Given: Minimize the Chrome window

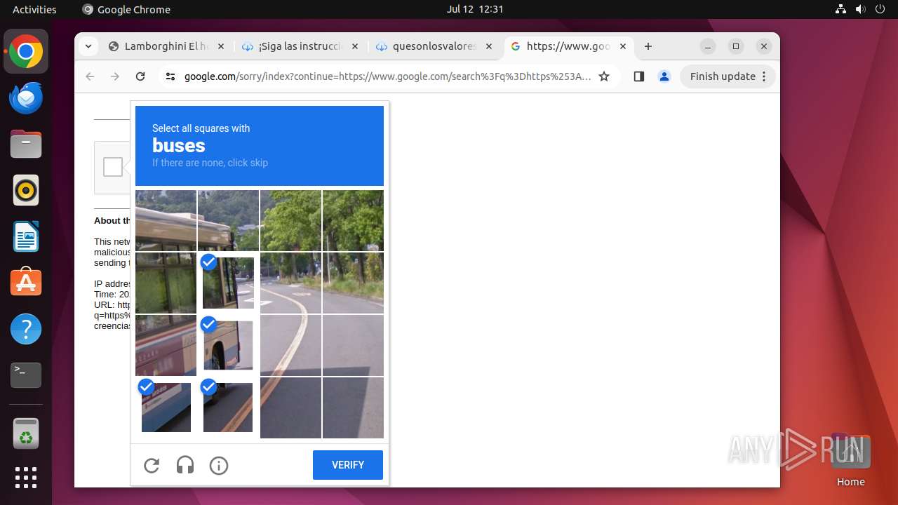Looking at the screenshot, I should tap(708, 46).
